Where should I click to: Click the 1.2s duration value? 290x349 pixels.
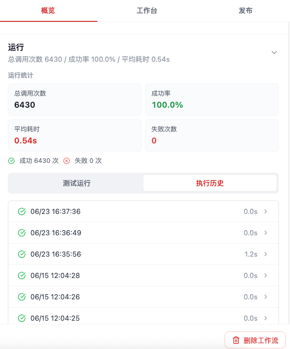point(251,254)
